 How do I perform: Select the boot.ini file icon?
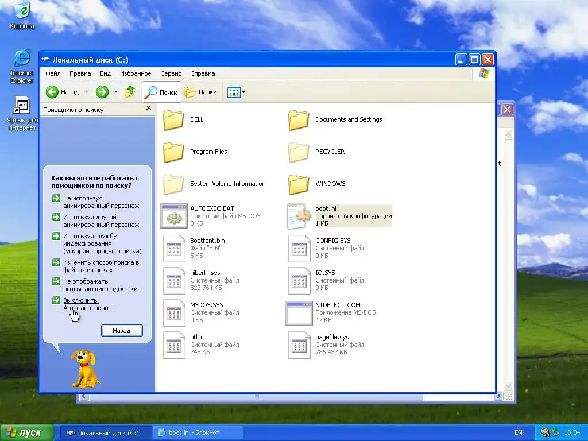[299, 216]
